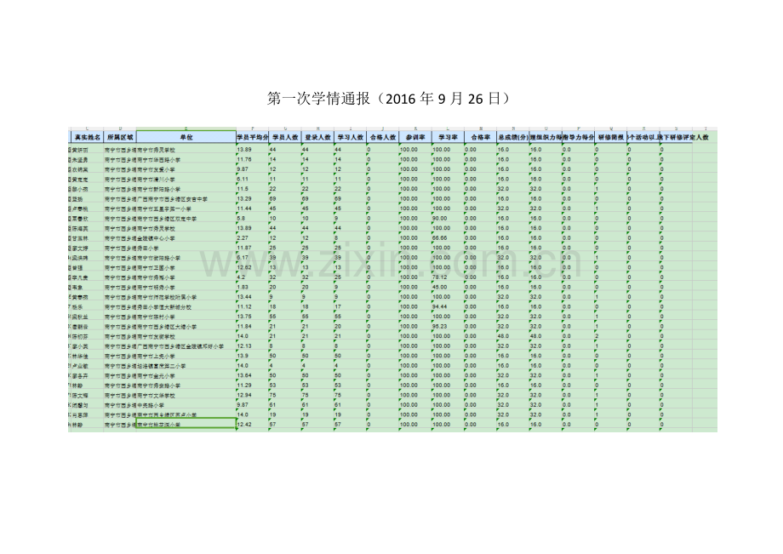Click the average score cell 13.9

tap(252, 356)
